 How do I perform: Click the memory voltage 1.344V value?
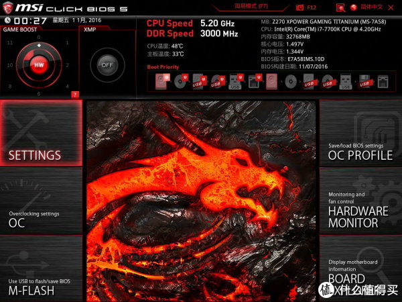coord(295,52)
